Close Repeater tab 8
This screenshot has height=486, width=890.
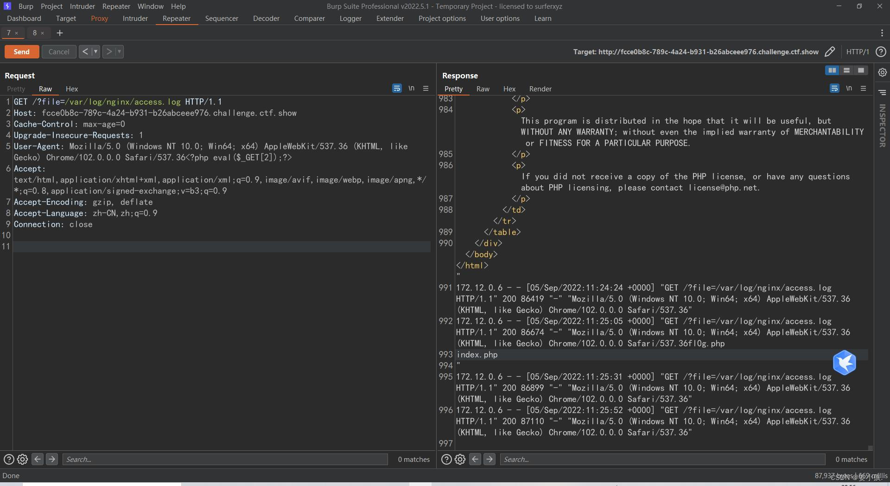pos(42,33)
